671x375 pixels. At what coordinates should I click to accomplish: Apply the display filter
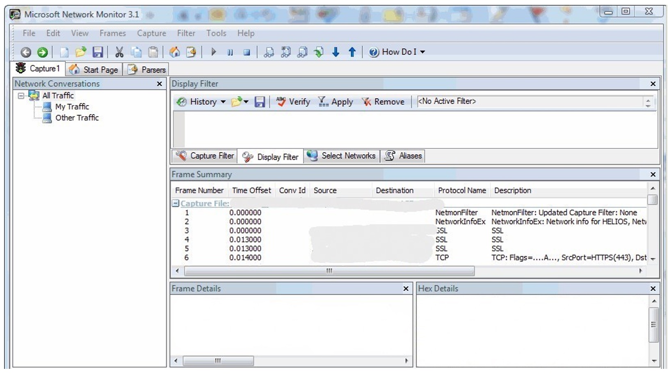pyautogui.click(x=335, y=102)
